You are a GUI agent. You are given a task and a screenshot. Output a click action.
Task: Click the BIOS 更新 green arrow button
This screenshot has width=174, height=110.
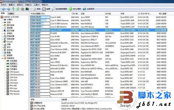point(75,9)
